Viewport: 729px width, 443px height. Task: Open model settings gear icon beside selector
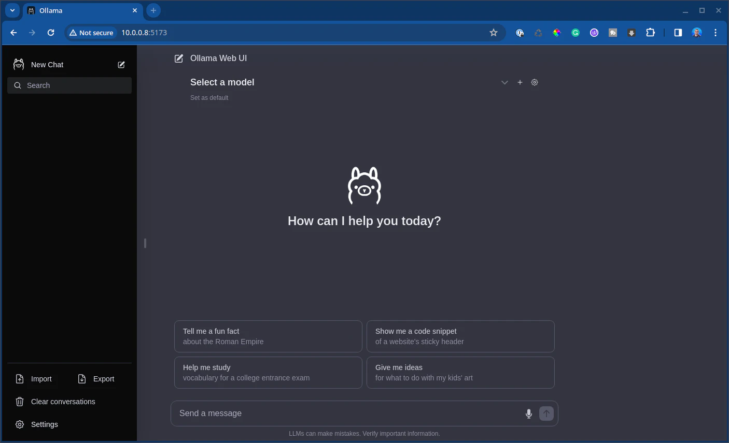[x=535, y=82]
